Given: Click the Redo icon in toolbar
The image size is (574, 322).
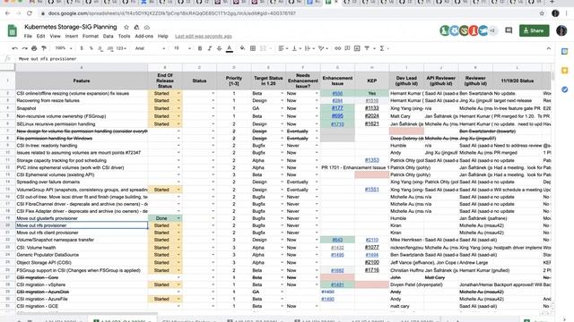Looking at the screenshot, I should click(24, 48).
